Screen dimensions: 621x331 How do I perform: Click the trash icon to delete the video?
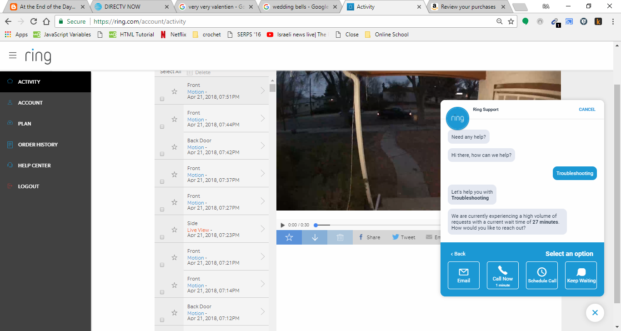[340, 237]
